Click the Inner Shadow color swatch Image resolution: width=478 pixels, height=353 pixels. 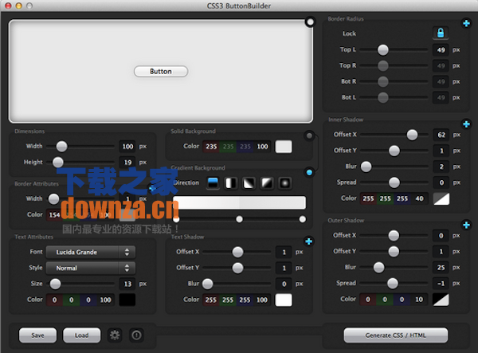click(441, 198)
